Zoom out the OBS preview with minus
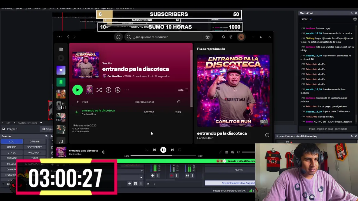The height and width of the screenshot is (201, 358). 3,123
